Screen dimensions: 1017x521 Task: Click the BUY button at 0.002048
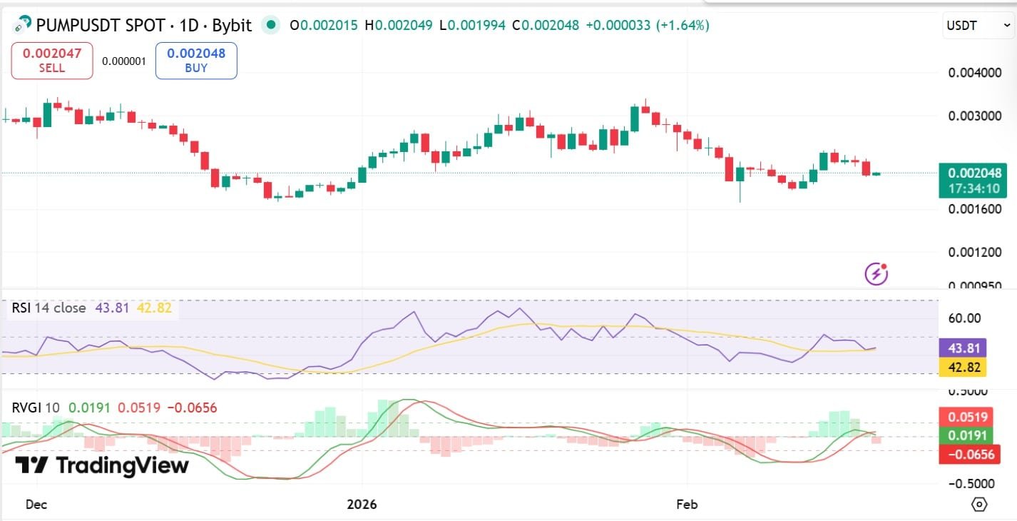click(x=195, y=61)
